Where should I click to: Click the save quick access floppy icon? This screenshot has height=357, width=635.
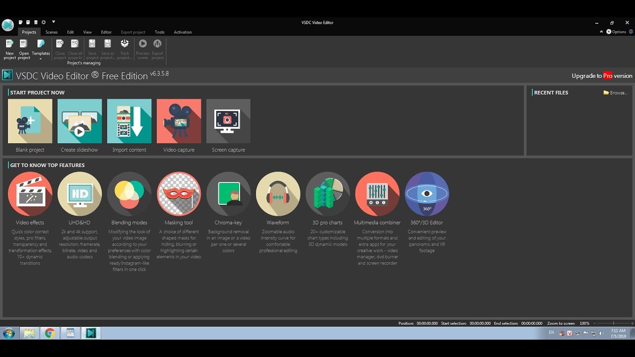pyautogui.click(x=36, y=22)
